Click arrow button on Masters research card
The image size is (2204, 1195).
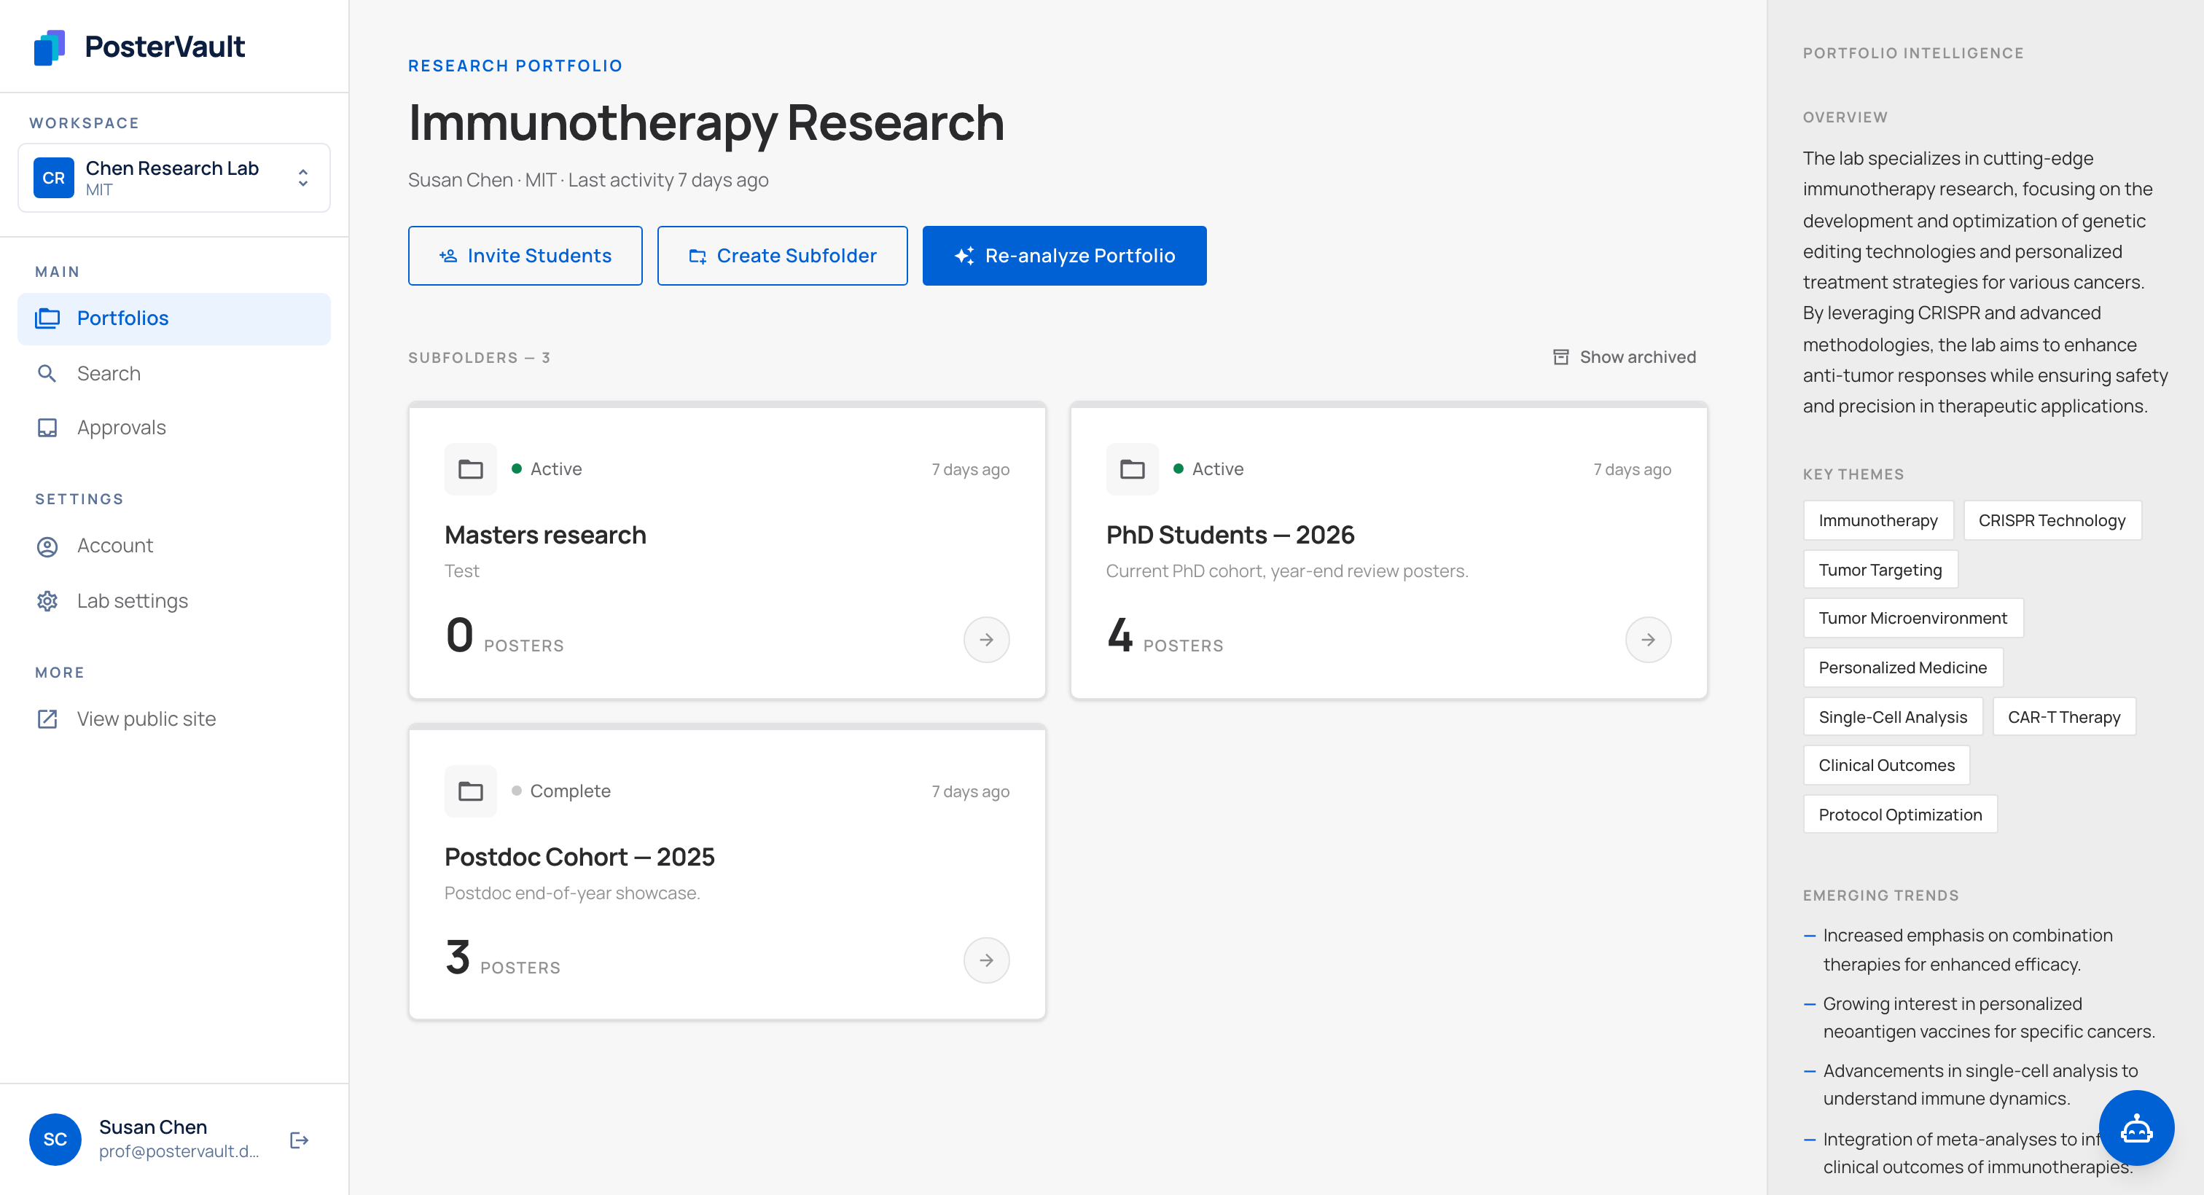(x=987, y=640)
